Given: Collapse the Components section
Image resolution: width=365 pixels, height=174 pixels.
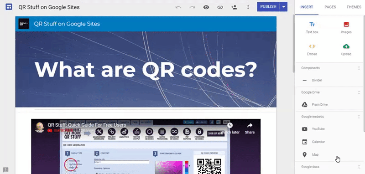Looking at the screenshot, I should 359,68.
